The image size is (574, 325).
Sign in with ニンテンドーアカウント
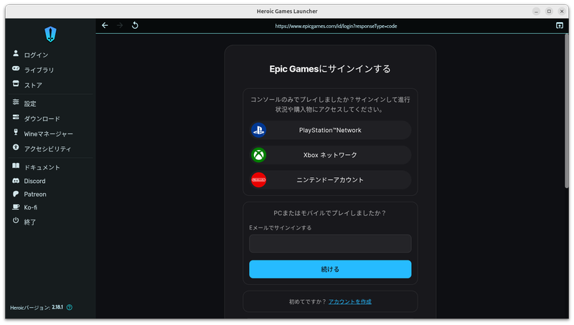[330, 179]
